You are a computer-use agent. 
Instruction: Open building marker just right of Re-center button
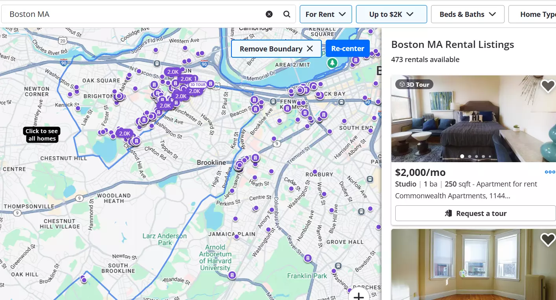coord(356,60)
